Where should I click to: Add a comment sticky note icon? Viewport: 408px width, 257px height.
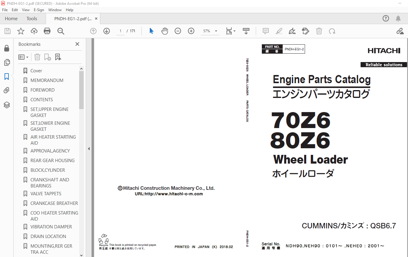(x=266, y=31)
